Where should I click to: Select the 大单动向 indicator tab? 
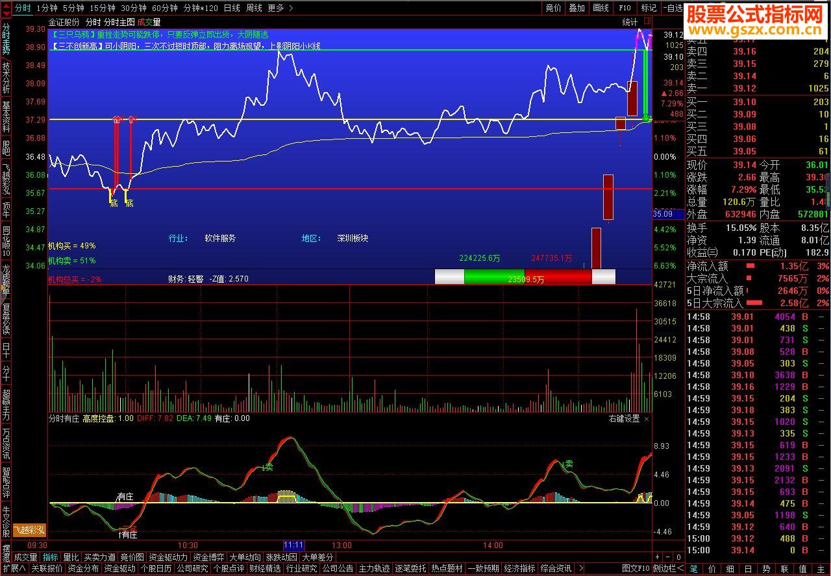pyautogui.click(x=245, y=557)
